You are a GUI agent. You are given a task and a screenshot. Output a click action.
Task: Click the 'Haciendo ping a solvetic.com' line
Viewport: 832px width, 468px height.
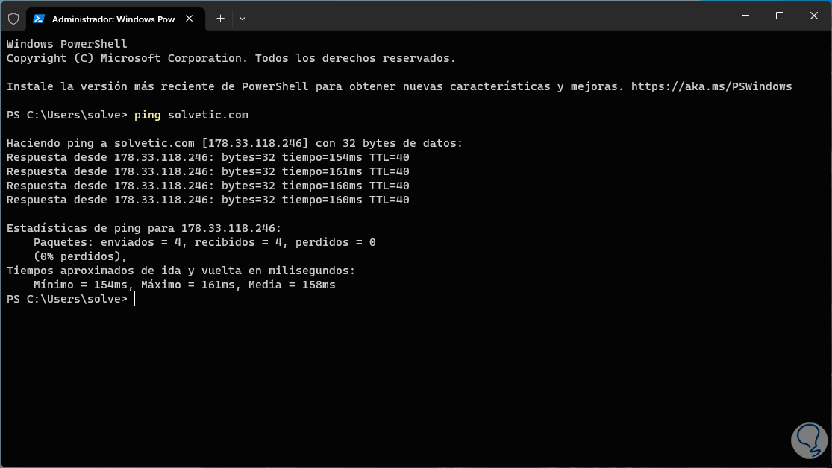234,143
